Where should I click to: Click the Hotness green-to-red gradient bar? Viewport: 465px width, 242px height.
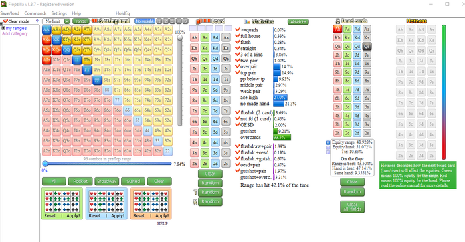[x=444, y=92]
